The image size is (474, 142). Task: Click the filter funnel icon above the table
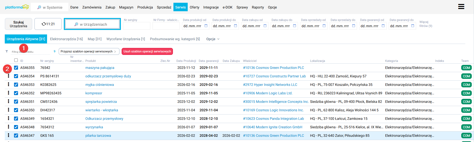(x=7, y=51)
